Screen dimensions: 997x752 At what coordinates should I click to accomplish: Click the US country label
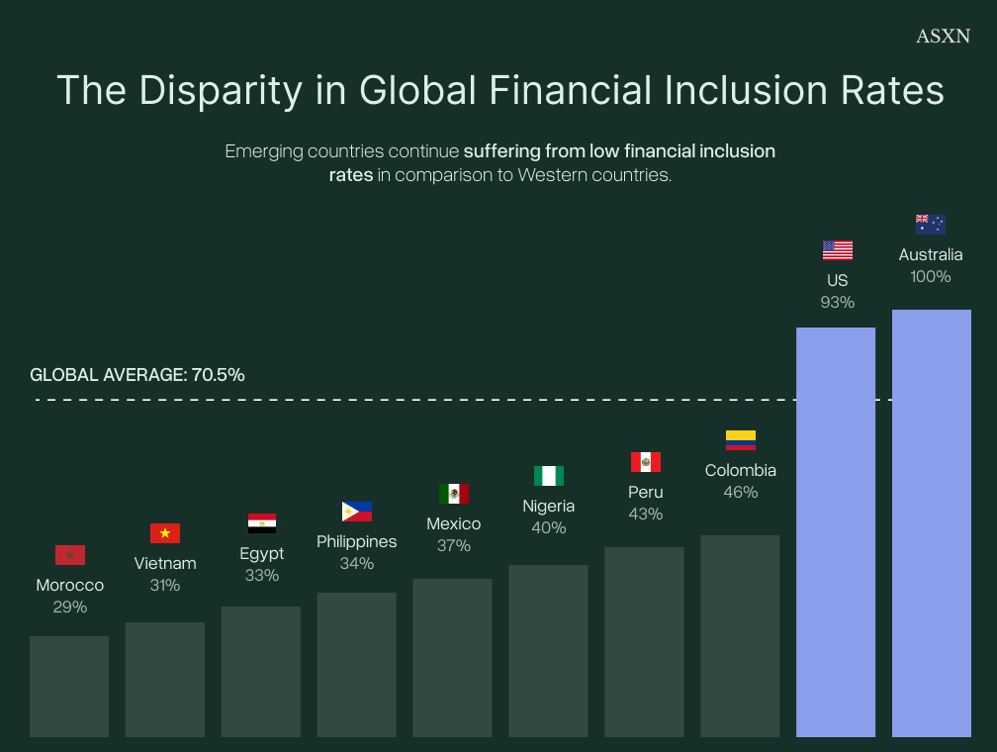pos(838,281)
